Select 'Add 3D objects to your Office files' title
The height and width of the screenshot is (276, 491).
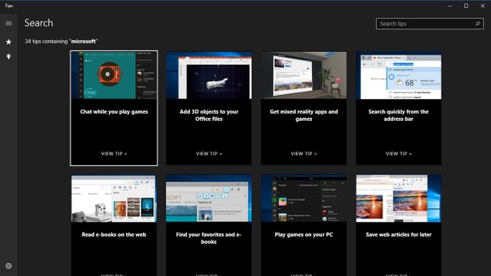click(x=209, y=116)
